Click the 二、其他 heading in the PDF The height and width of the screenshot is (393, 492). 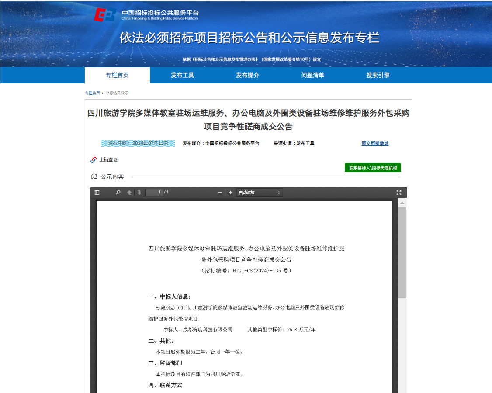pyautogui.click(x=161, y=341)
